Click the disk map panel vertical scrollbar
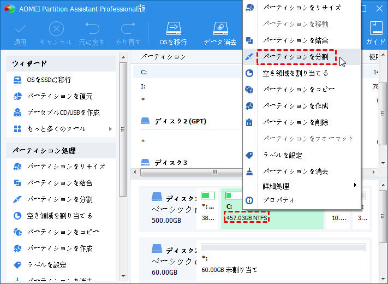388x284 pixels. point(383,216)
